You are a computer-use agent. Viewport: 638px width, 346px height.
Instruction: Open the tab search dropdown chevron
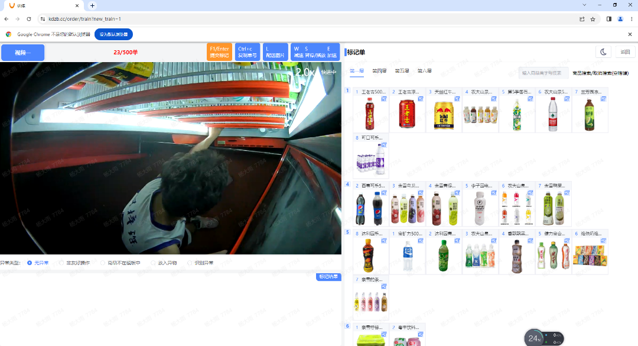click(584, 5)
